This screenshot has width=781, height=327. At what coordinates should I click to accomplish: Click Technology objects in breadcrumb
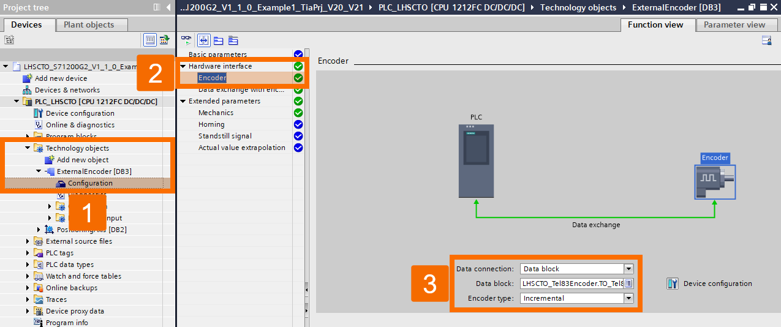pos(578,7)
